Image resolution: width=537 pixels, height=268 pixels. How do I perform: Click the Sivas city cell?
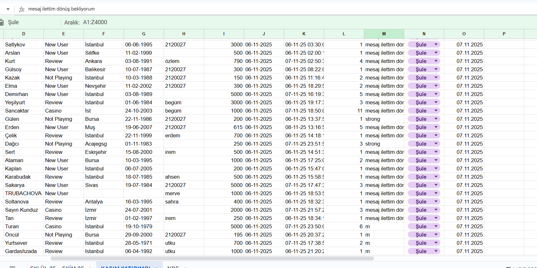104,185
